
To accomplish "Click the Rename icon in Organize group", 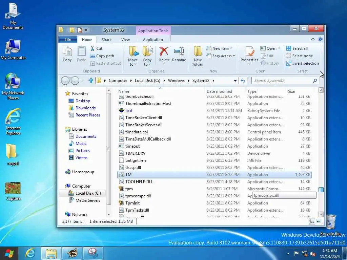I will (179, 54).
